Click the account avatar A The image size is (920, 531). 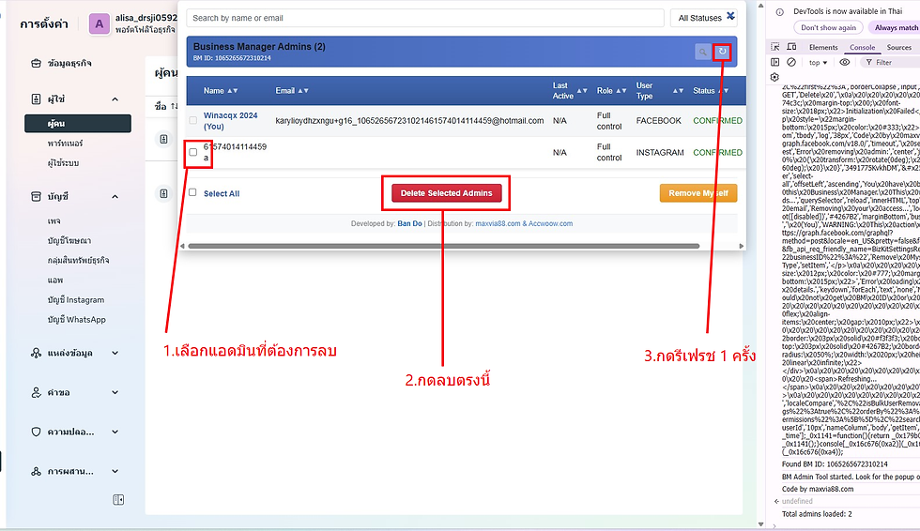(x=100, y=24)
